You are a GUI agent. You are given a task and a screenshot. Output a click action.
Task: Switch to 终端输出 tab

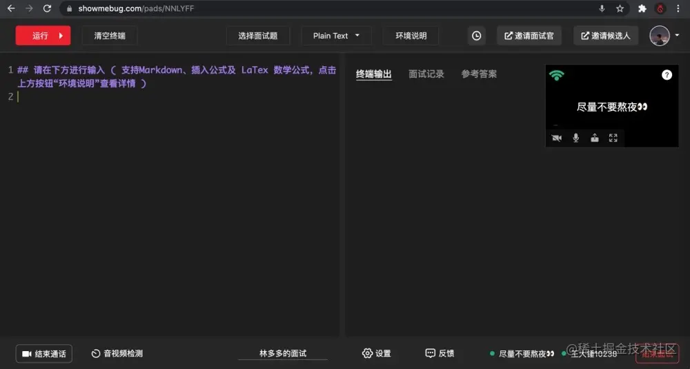point(373,74)
